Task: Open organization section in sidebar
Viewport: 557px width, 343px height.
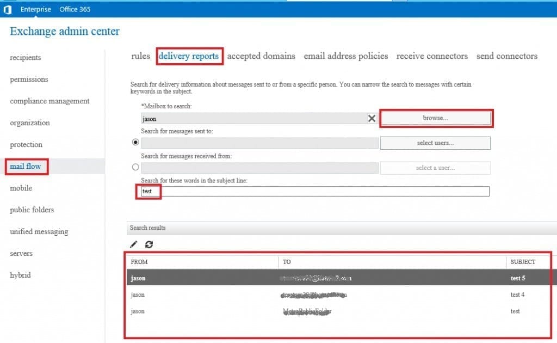Action: point(30,123)
